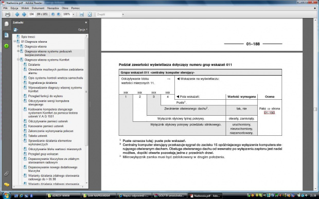Collapse the '01 Diagnoza wlasna' bookmark node
Viewport: 319px width, 199px height.
(14, 41)
